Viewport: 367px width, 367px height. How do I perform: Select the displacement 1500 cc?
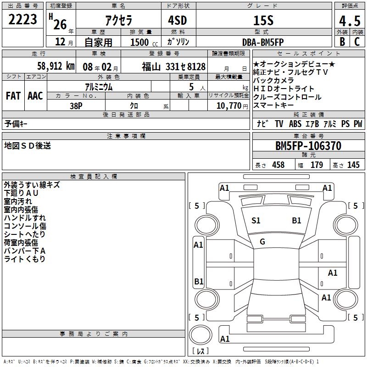(144, 42)
